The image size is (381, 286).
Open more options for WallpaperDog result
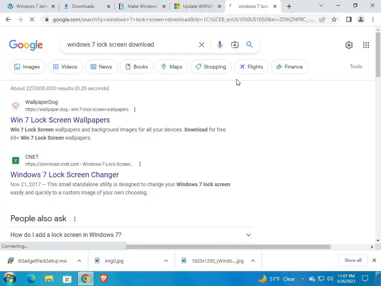coord(135,109)
